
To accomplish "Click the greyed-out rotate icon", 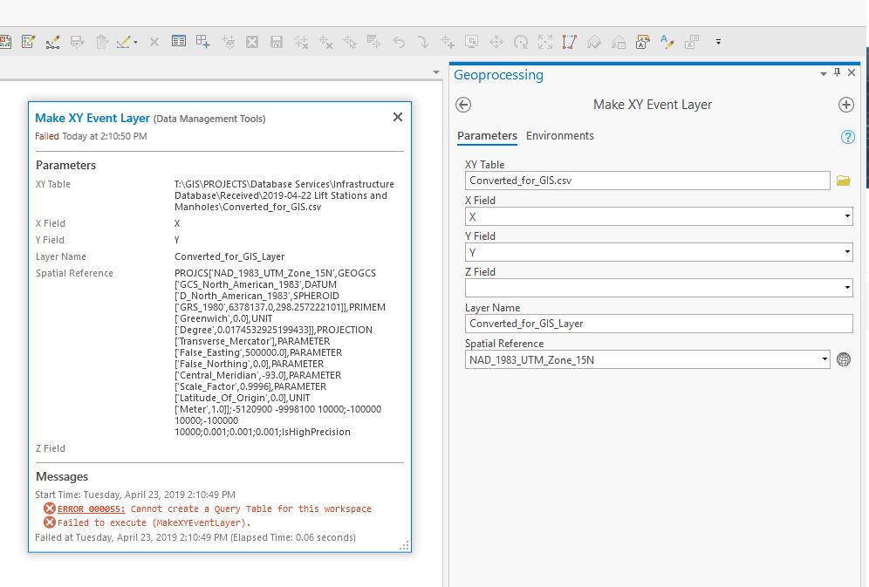I will click(x=521, y=42).
